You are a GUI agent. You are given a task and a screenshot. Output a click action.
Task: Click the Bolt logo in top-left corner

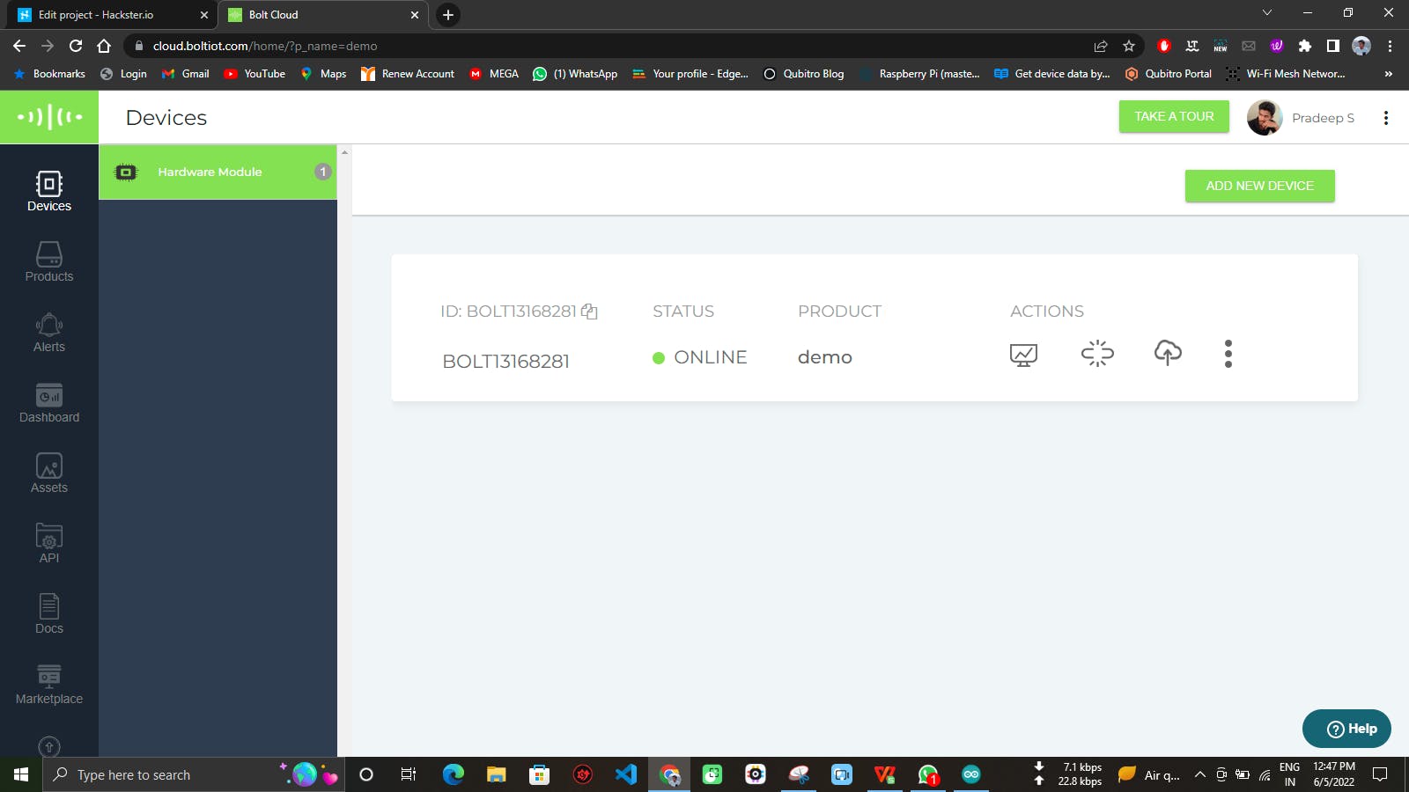[x=49, y=116]
